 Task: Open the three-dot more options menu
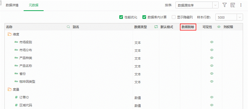241,5
